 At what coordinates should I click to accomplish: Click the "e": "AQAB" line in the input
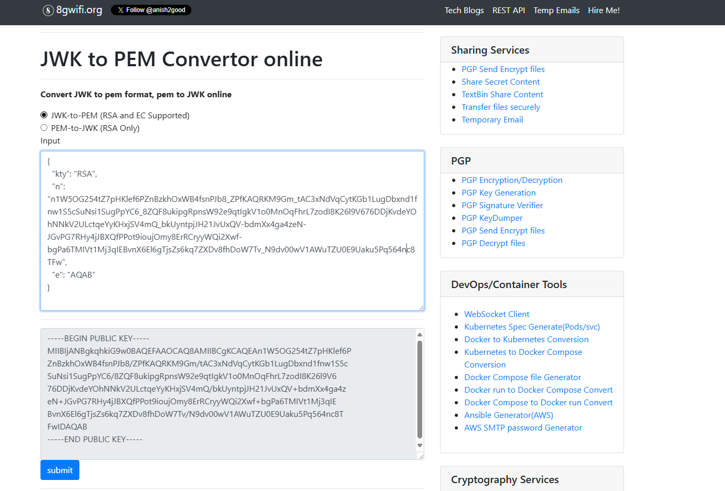coord(74,275)
